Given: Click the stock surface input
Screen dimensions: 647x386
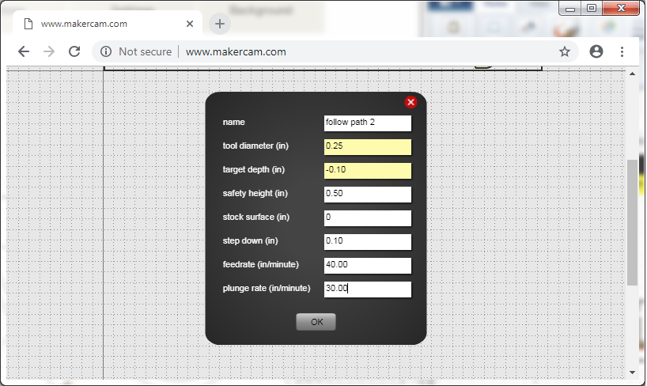Looking at the screenshot, I should pos(368,218).
